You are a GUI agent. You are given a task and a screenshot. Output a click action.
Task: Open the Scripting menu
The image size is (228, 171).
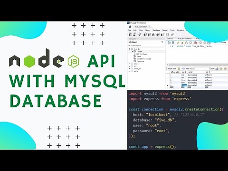(180, 30)
